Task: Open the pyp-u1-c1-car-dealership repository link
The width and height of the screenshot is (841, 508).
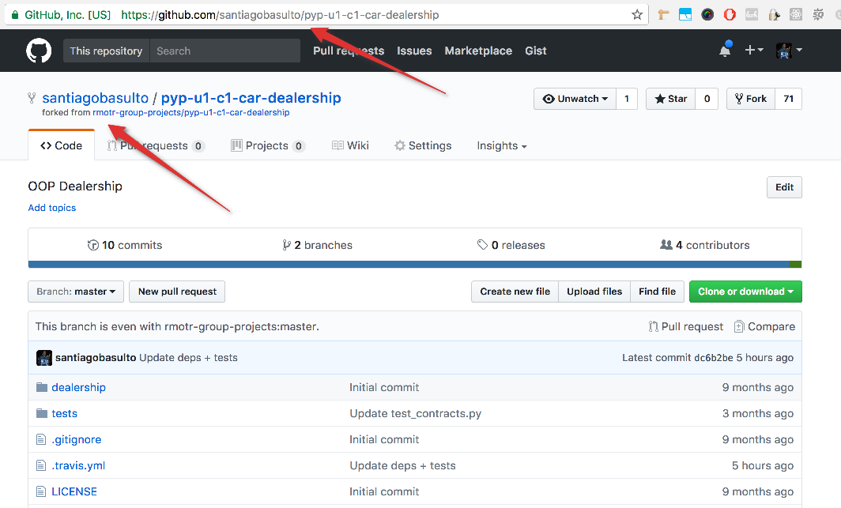Action: 251,98
